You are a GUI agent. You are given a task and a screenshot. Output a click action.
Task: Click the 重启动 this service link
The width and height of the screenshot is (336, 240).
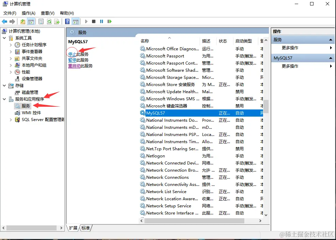click(x=74, y=66)
